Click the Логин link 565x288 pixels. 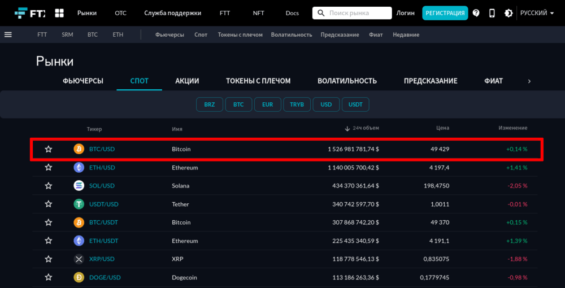(x=405, y=13)
